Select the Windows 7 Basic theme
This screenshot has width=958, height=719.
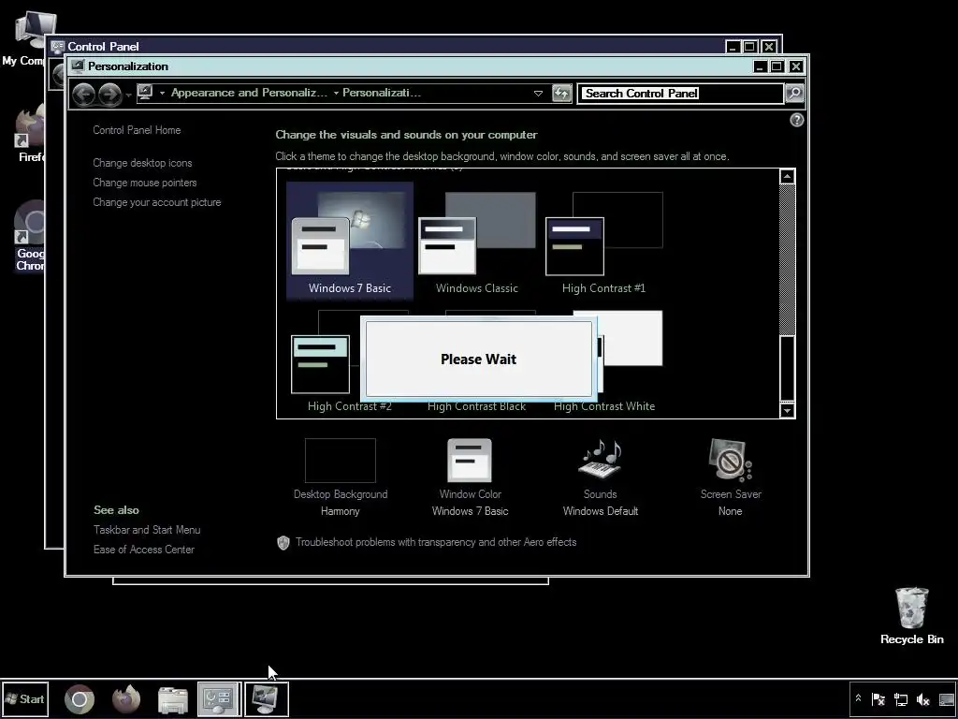[x=350, y=241]
